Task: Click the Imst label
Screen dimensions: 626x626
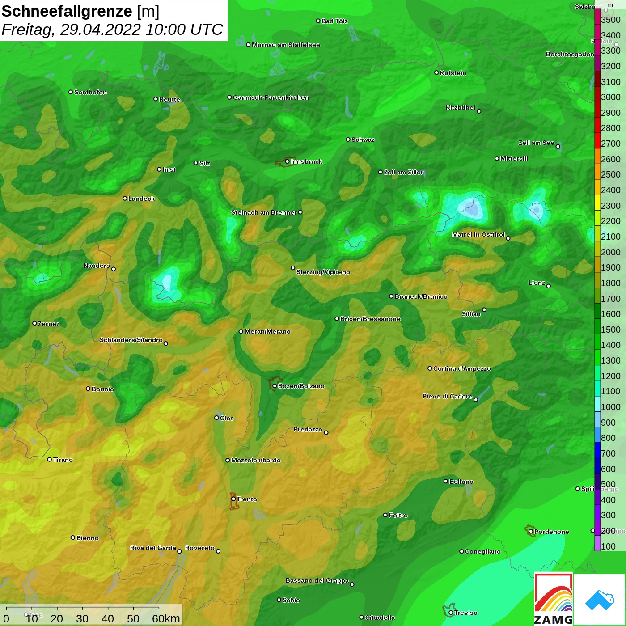Action: coord(169,169)
